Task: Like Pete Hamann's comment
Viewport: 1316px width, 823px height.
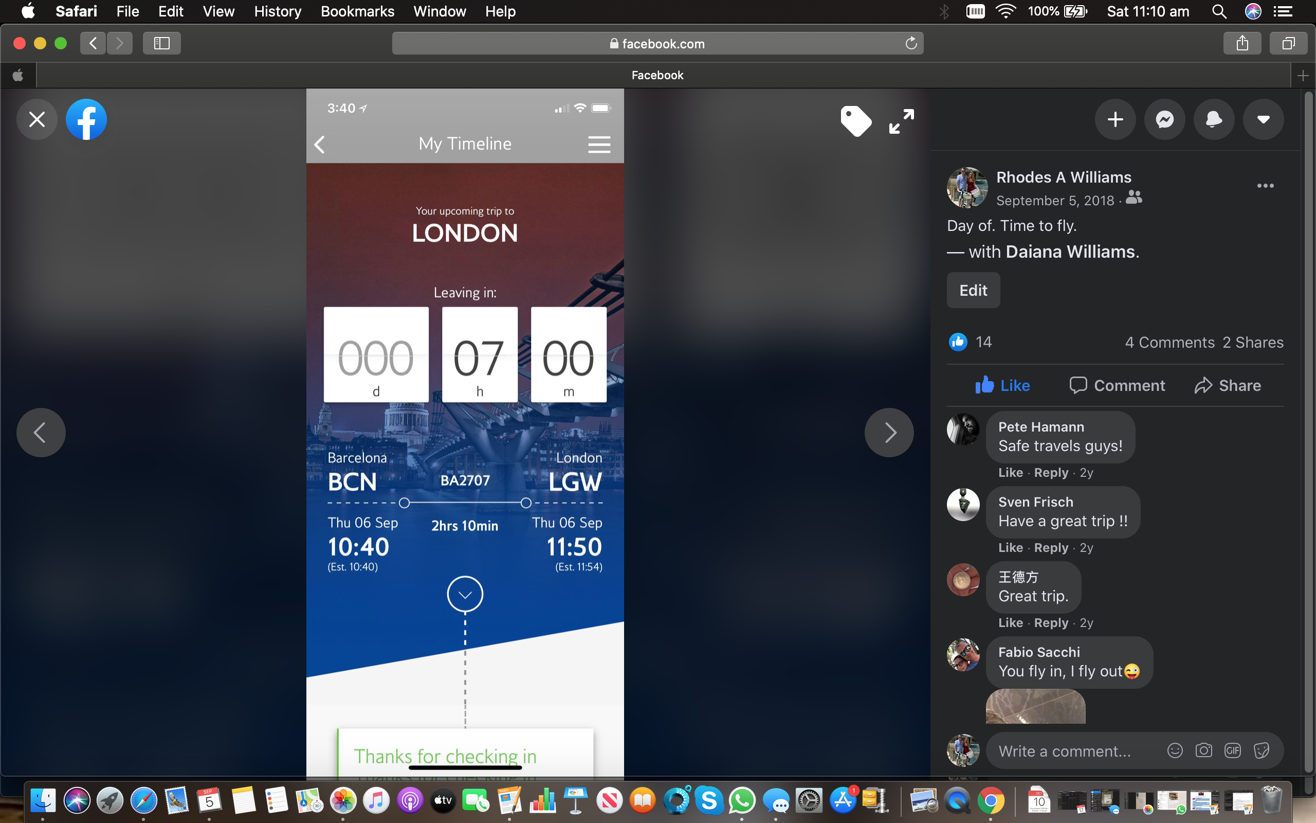Action: (x=1010, y=473)
